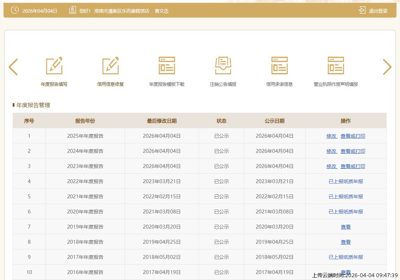Image resolution: width=400 pixels, height=280 pixels.
Task: Open 查看或打印 for the 2024年年度报告
Action: (x=353, y=151)
